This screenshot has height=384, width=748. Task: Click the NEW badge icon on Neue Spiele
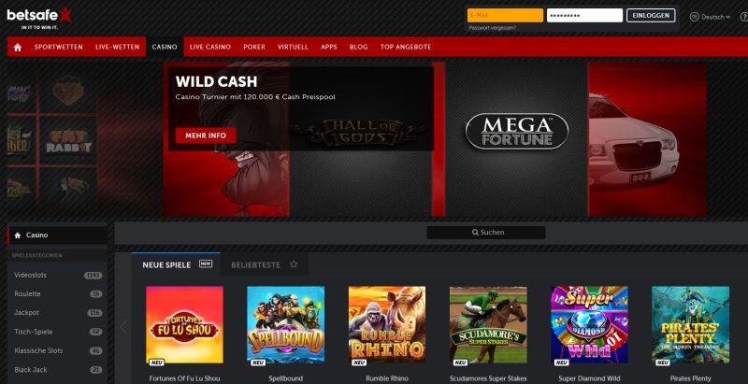click(206, 263)
